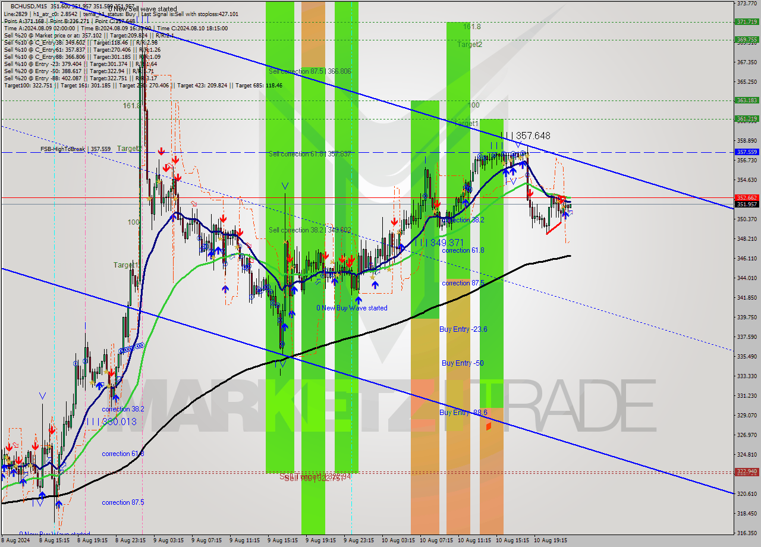Click the BCHUSD,M15 symbol title
This screenshot has height=547, width=761.
[30, 7]
